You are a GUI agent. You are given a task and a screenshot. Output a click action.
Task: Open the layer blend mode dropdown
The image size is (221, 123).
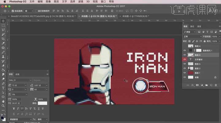[x=192, y=36]
